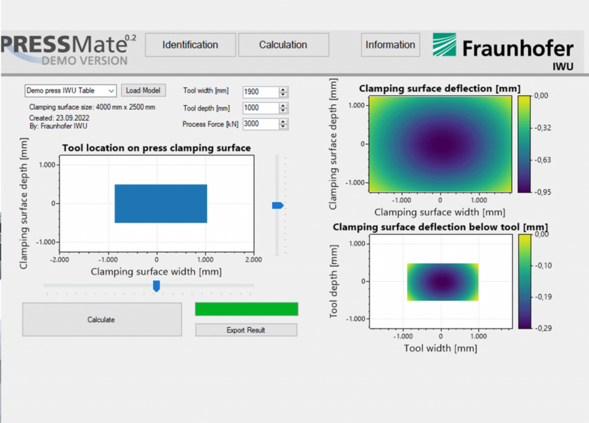
Task: Run the Calculate button
Action: (102, 319)
